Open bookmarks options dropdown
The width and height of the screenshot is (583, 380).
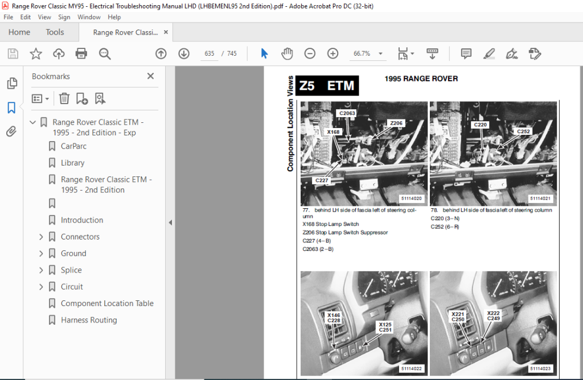40,98
